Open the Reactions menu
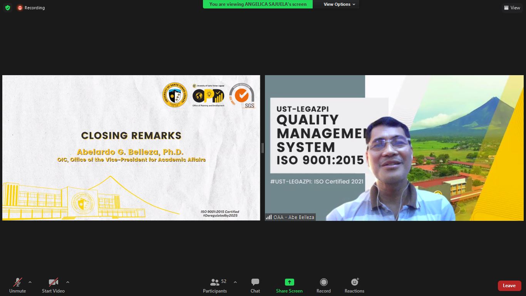The width and height of the screenshot is (526, 296). pos(354,286)
